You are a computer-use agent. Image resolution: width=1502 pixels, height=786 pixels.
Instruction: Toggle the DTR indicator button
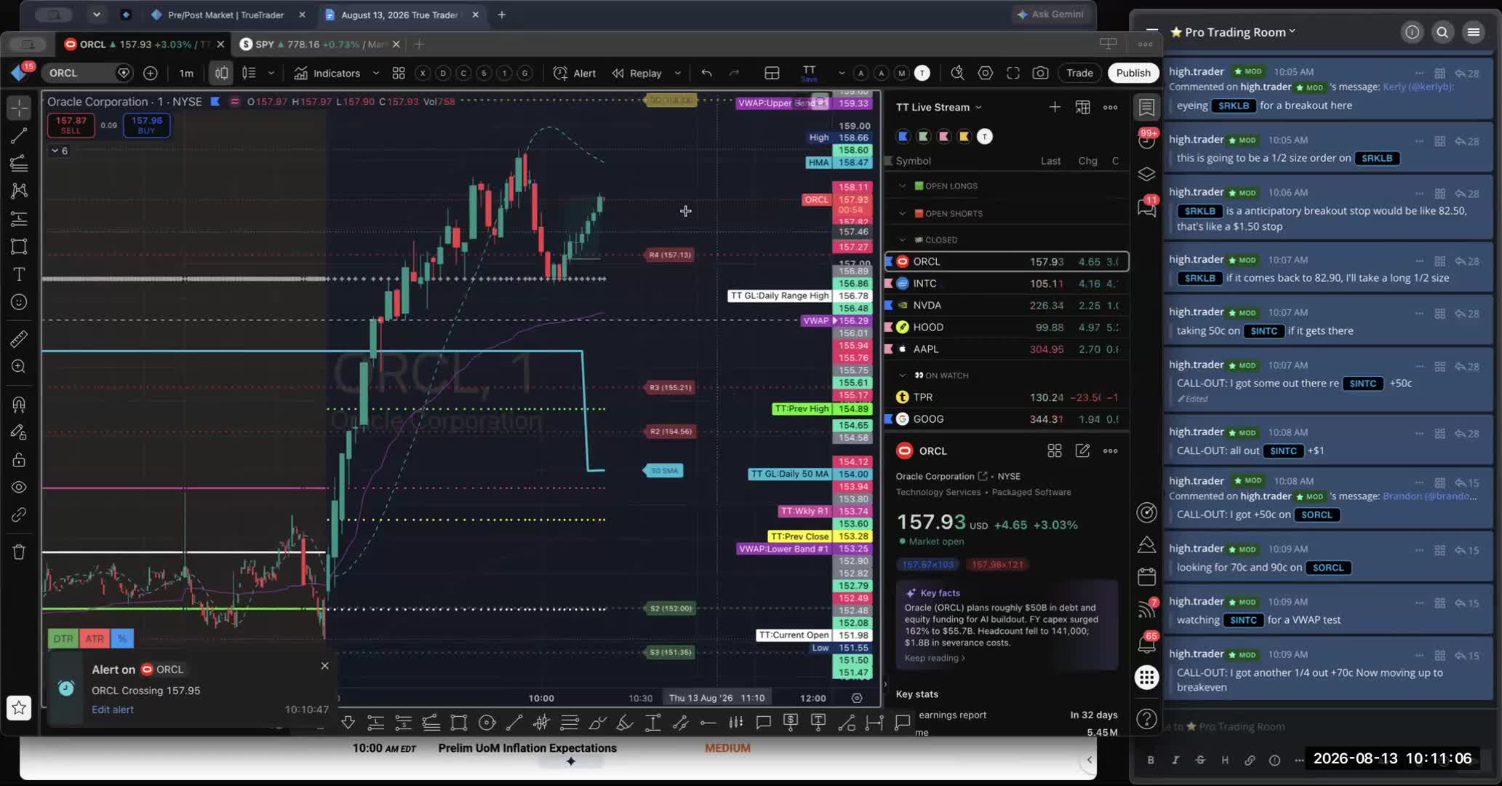pyautogui.click(x=63, y=639)
